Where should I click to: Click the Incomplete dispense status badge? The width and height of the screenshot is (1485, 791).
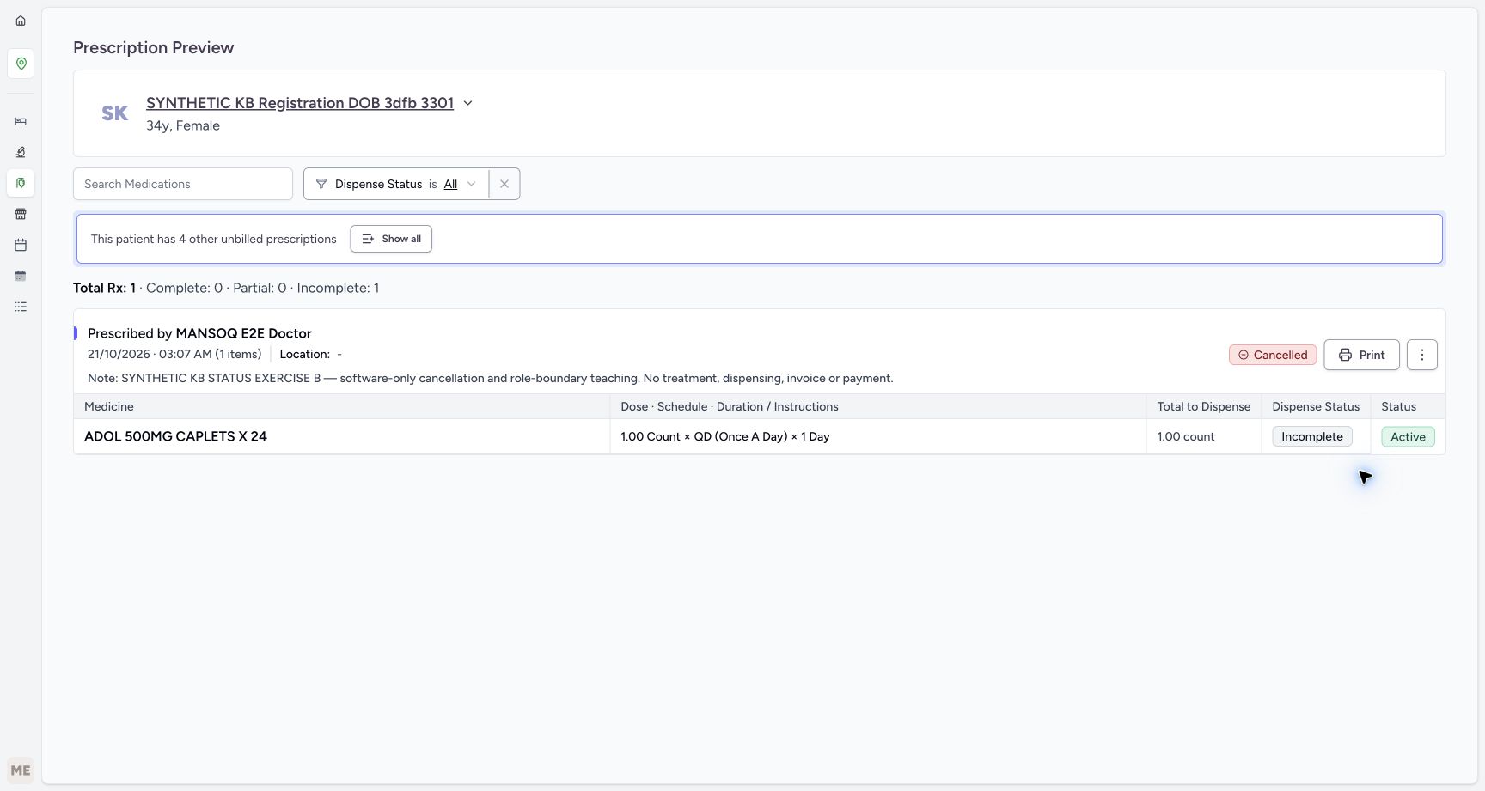1312,436
